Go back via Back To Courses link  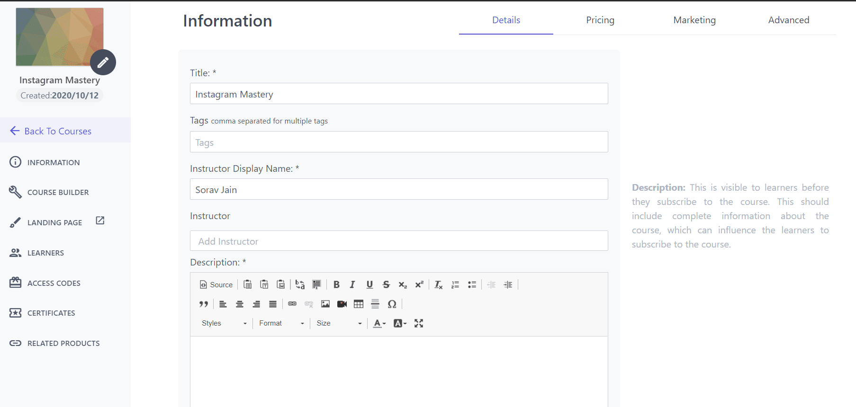point(57,131)
